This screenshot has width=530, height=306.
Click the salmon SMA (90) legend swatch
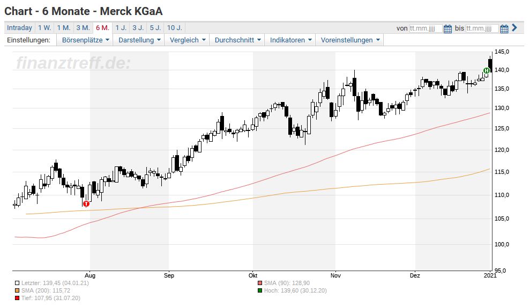click(259, 283)
